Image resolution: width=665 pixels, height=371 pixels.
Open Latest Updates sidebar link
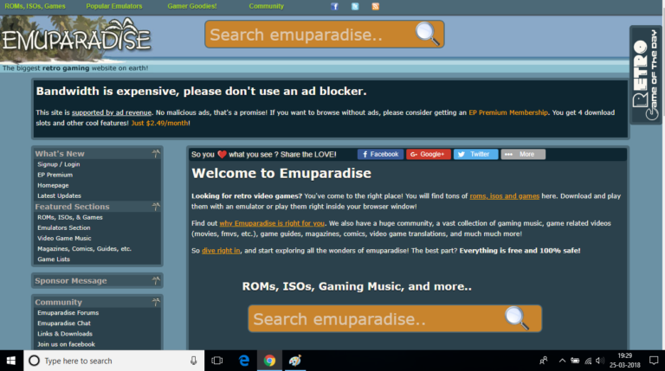[59, 196]
